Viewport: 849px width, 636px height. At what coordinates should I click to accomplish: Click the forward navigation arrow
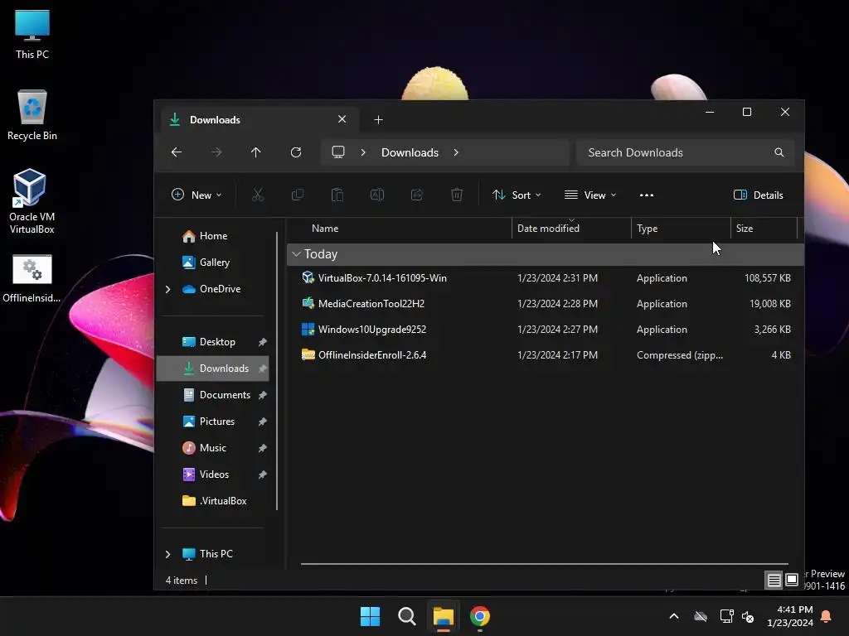[x=216, y=152]
